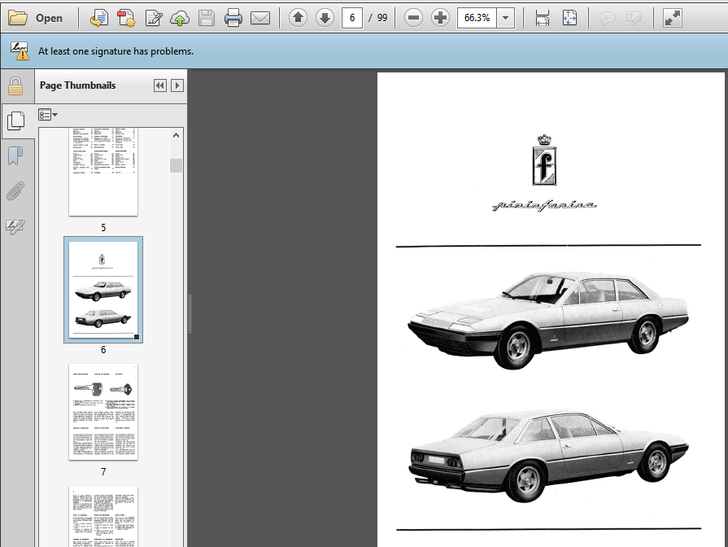Zoom out with the minus button
The image size is (728, 547).
click(413, 18)
